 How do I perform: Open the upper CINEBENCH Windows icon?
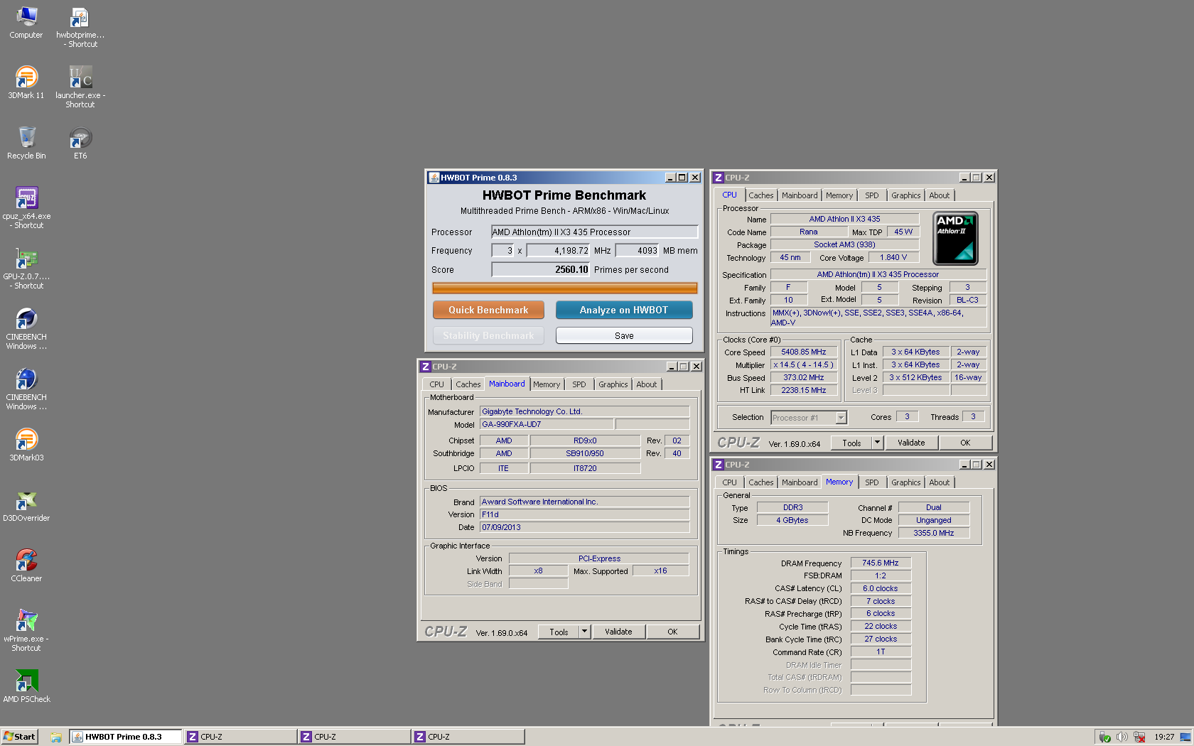pos(26,328)
